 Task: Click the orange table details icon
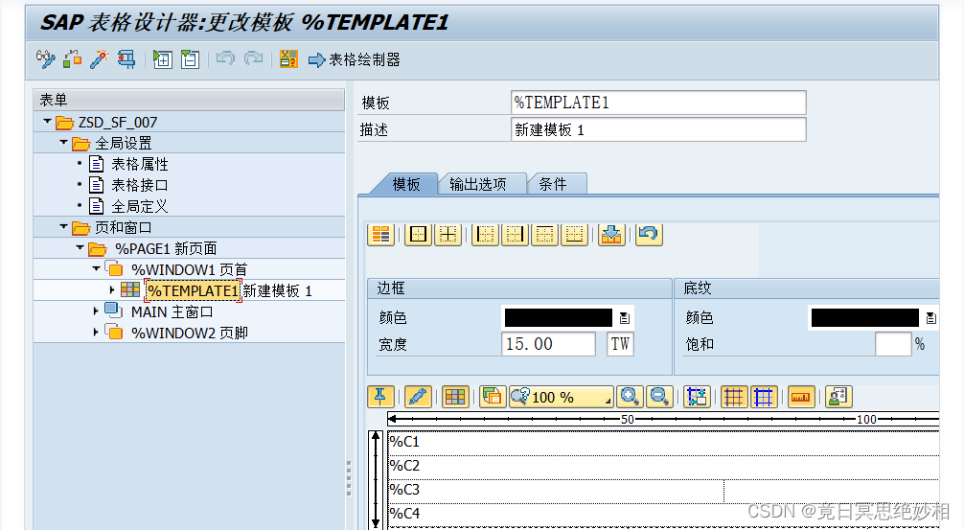click(381, 234)
